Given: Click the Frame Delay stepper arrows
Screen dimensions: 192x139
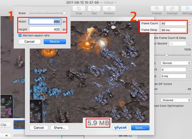Looking at the screenshot, I should pos(190,30).
